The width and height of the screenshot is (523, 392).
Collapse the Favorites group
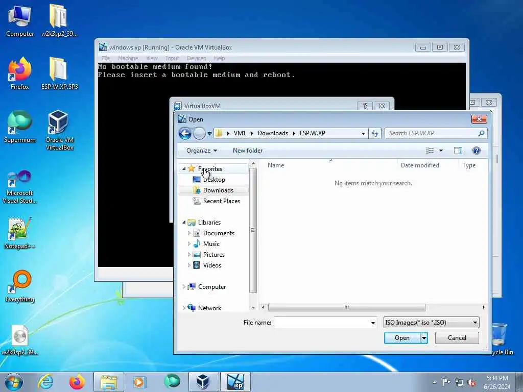click(184, 168)
